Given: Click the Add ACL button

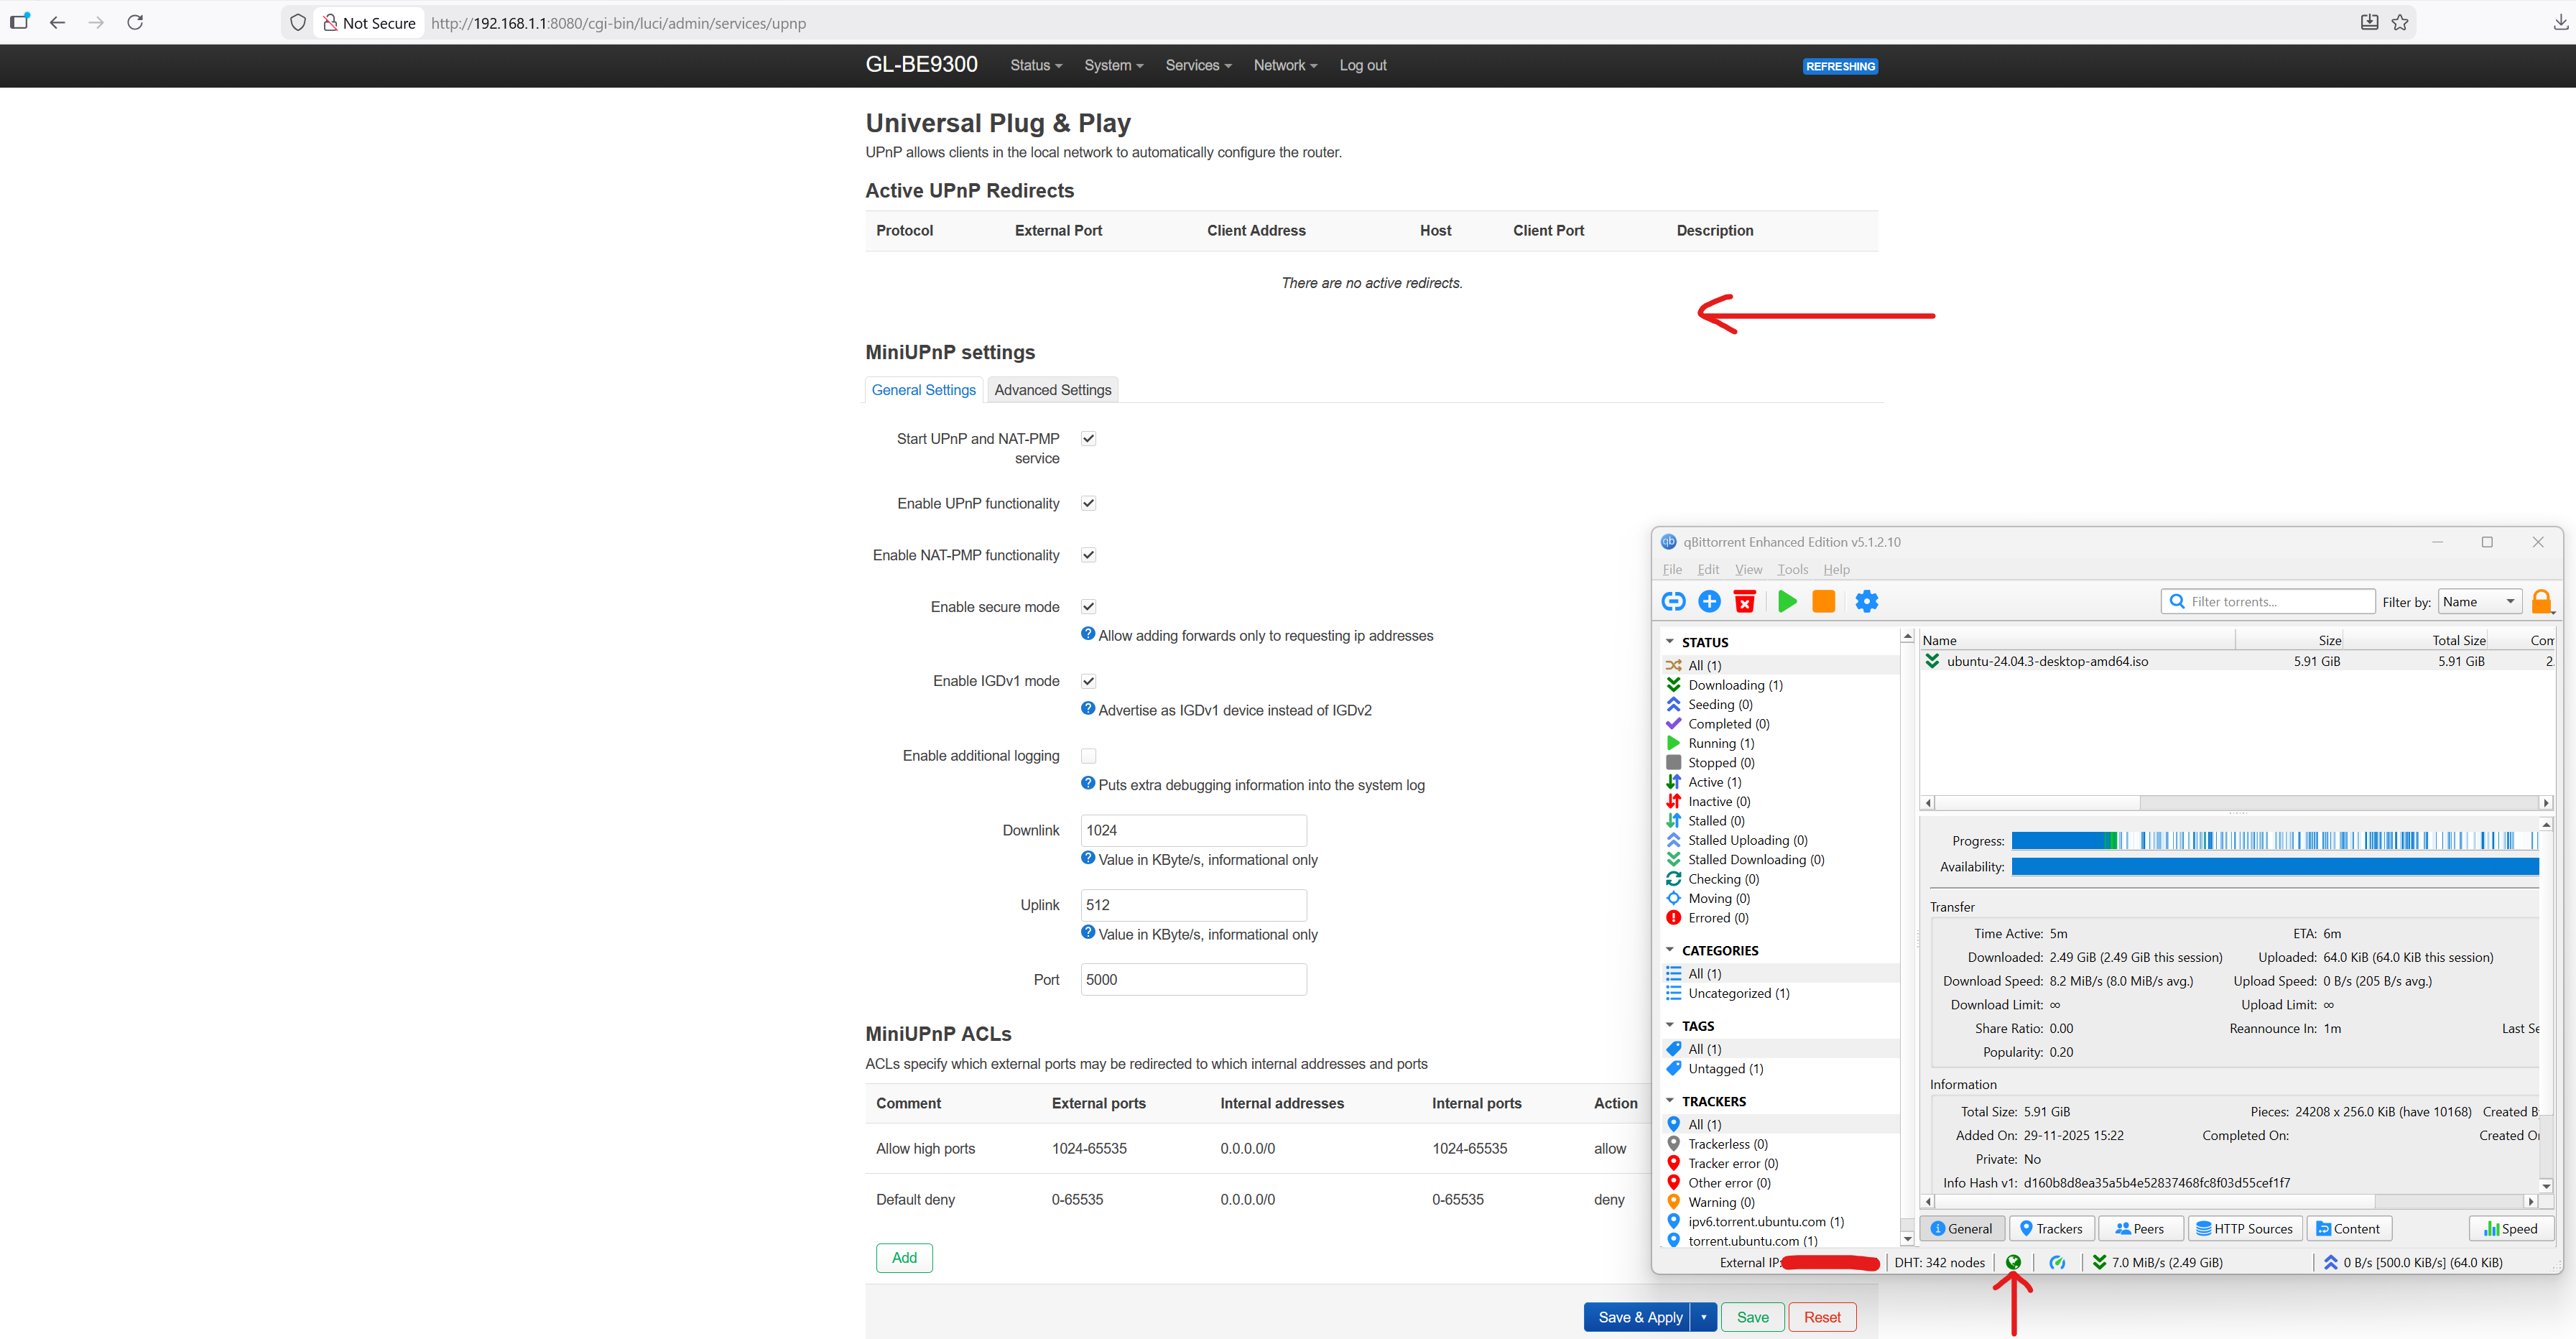Looking at the screenshot, I should [x=903, y=1257].
